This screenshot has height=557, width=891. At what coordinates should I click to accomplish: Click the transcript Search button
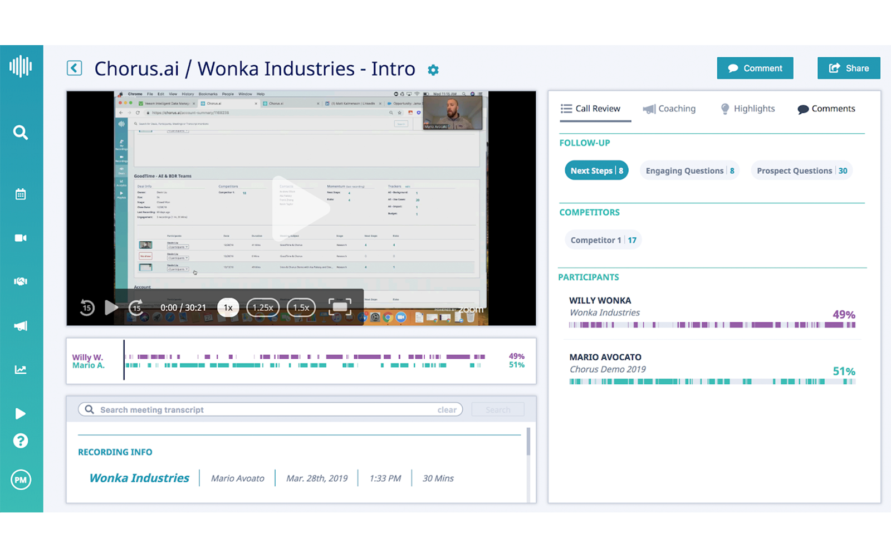coord(498,409)
